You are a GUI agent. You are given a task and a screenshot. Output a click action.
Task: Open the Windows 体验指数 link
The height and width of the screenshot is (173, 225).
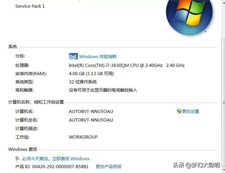[x=98, y=56]
